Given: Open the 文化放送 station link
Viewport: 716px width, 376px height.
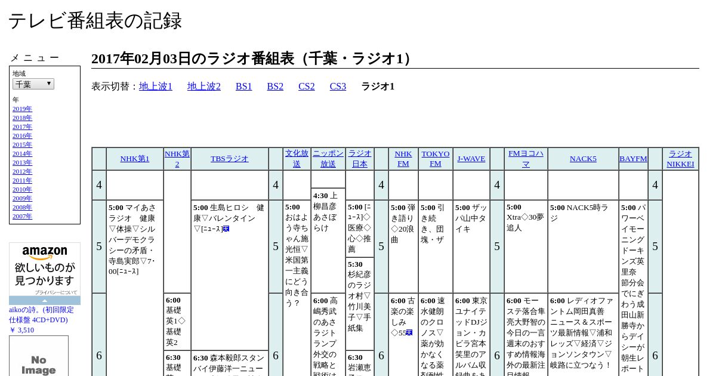Looking at the screenshot, I should (297, 159).
